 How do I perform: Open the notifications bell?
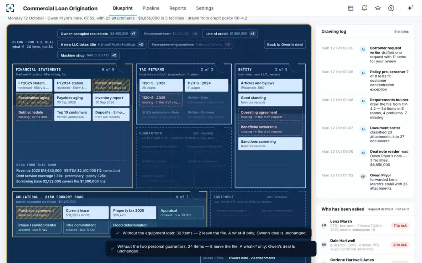coord(364,8)
